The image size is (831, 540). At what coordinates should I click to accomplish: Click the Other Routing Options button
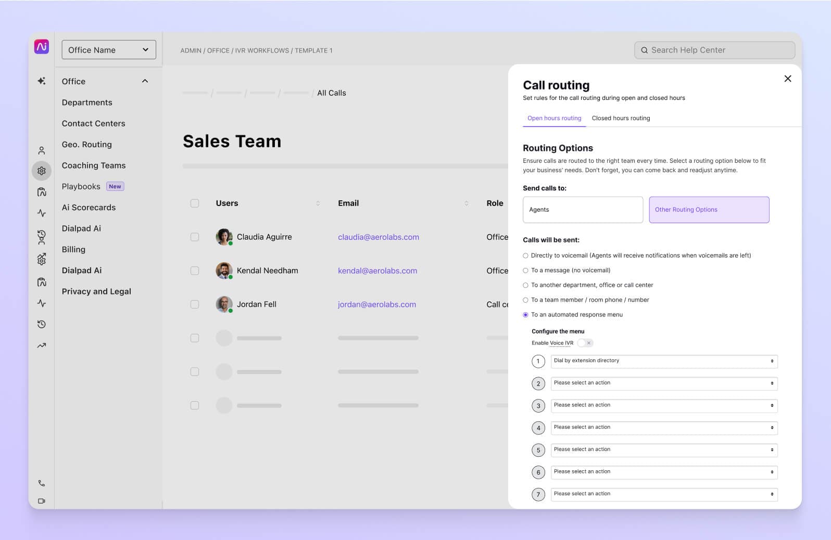pyautogui.click(x=709, y=210)
